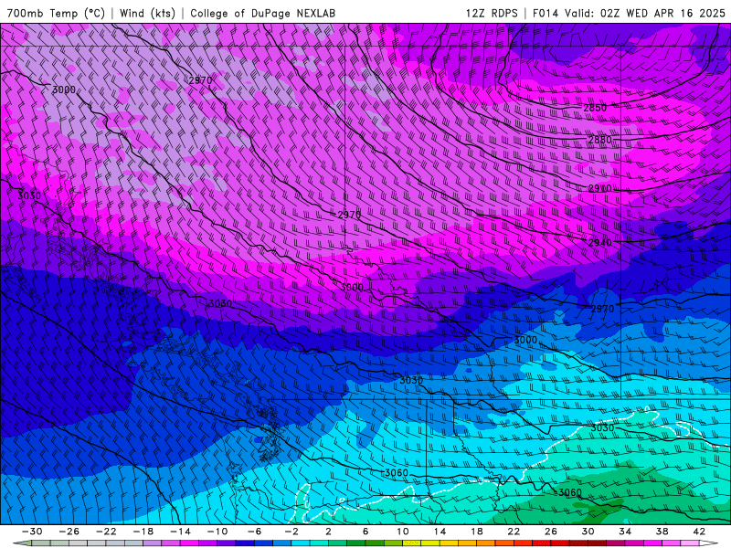Click the 6 colorbar scale label

pyautogui.click(x=365, y=532)
